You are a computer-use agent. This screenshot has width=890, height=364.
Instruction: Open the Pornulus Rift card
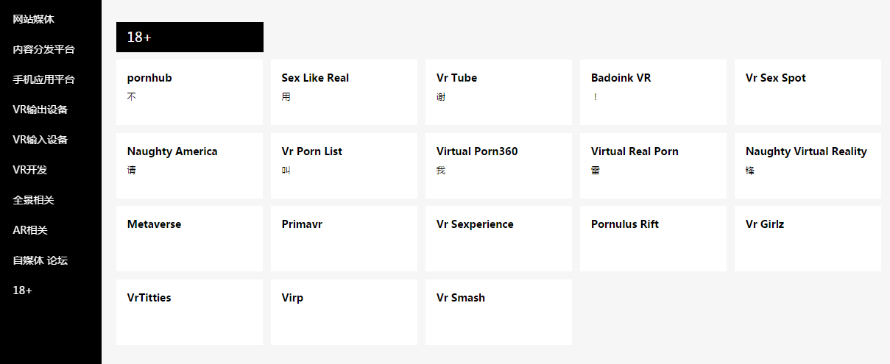point(653,238)
